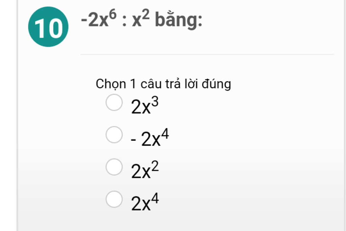Click the bottom answer label 2x⁴
The width and height of the screenshot is (346, 231).
tap(145, 202)
